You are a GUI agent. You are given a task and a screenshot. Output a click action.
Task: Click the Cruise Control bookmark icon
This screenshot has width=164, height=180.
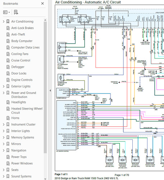8,60
